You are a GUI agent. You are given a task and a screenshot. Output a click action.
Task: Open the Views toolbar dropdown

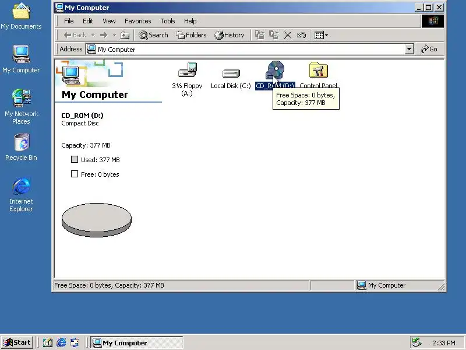pyautogui.click(x=321, y=36)
